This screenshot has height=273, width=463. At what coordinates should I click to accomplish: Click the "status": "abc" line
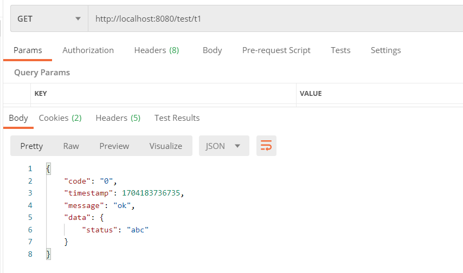tap(115, 230)
